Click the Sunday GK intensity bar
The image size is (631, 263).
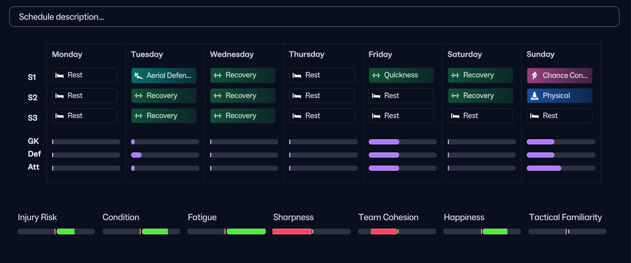pos(561,142)
